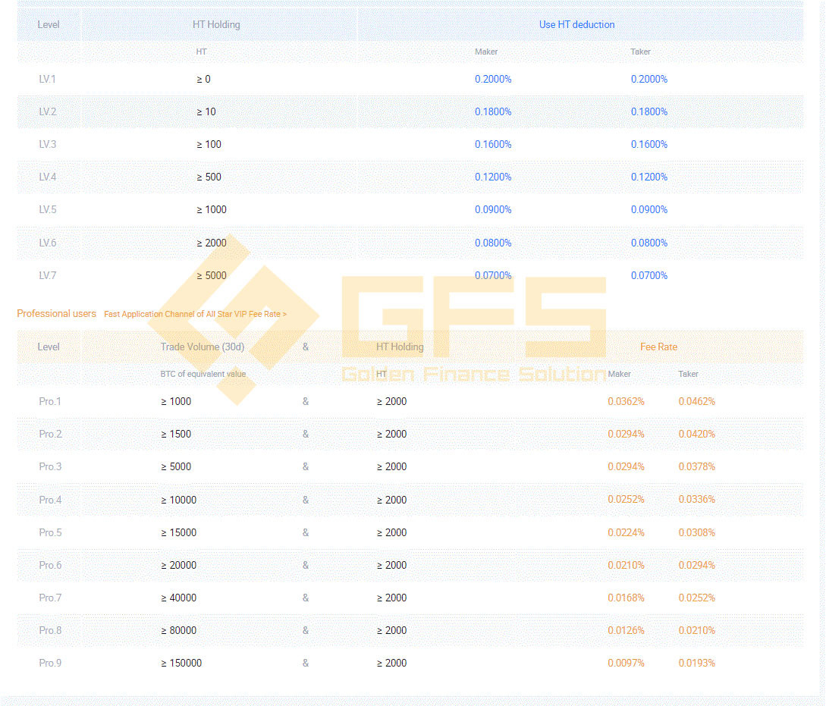Select LV.3 maker fee 0.1600%
Image resolution: width=826 pixels, height=706 pixels.
[x=493, y=144]
